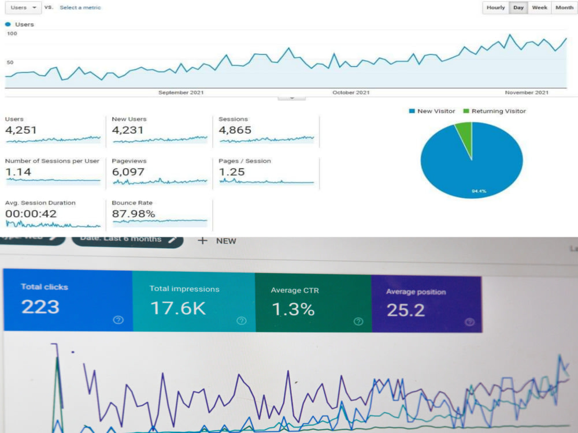
Task: Click the 94.4% label in pie chart
Action: [x=479, y=191]
